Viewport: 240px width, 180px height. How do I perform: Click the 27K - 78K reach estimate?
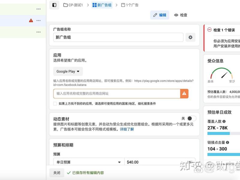[x=217, y=128]
